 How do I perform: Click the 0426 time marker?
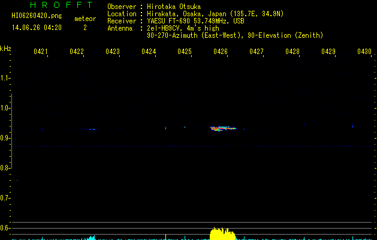coord(221,52)
